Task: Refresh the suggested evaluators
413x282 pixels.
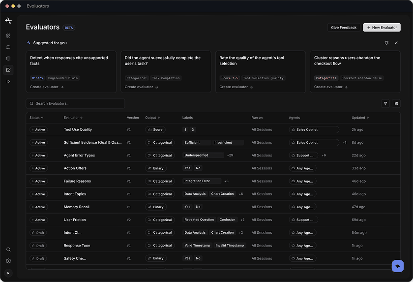Action: [386, 43]
